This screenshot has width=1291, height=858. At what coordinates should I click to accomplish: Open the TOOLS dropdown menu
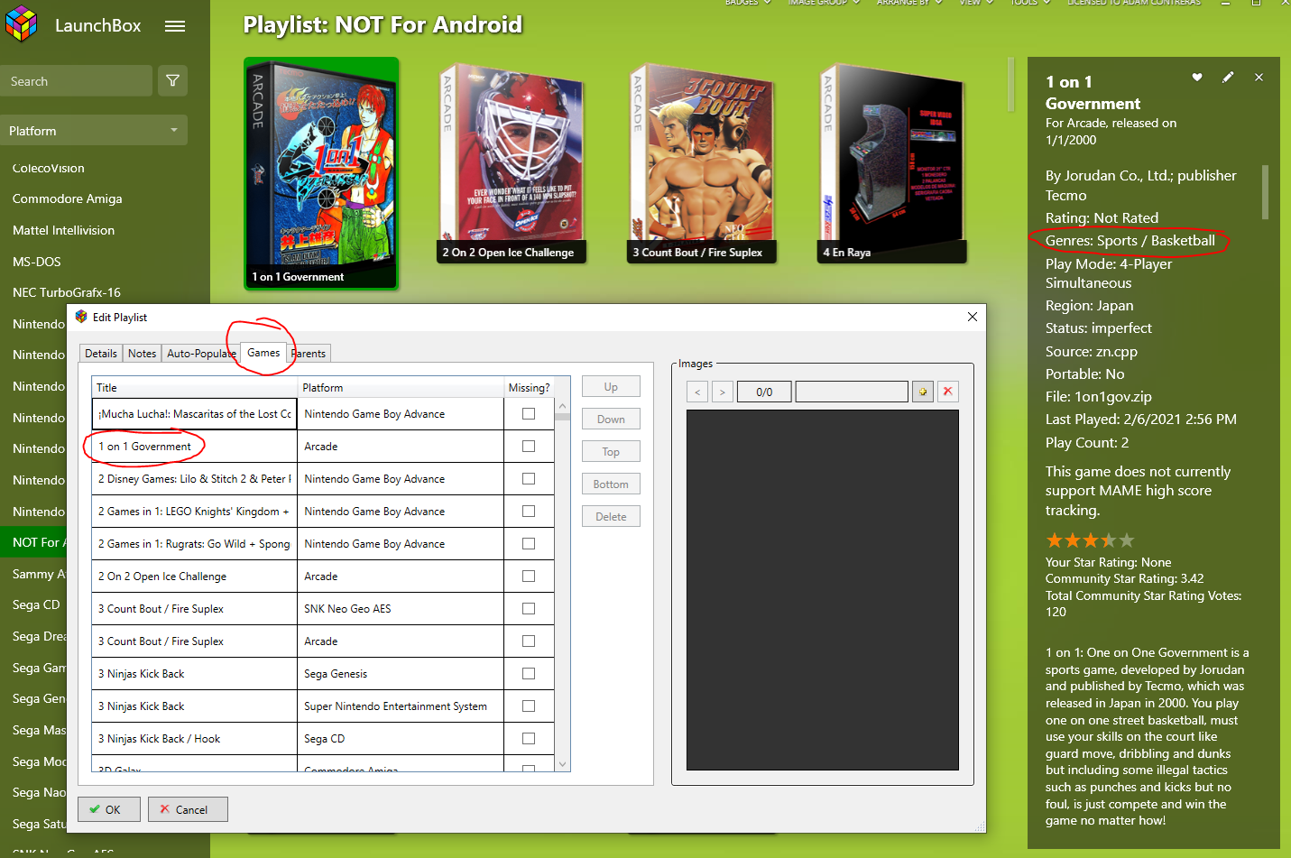coord(1029,3)
